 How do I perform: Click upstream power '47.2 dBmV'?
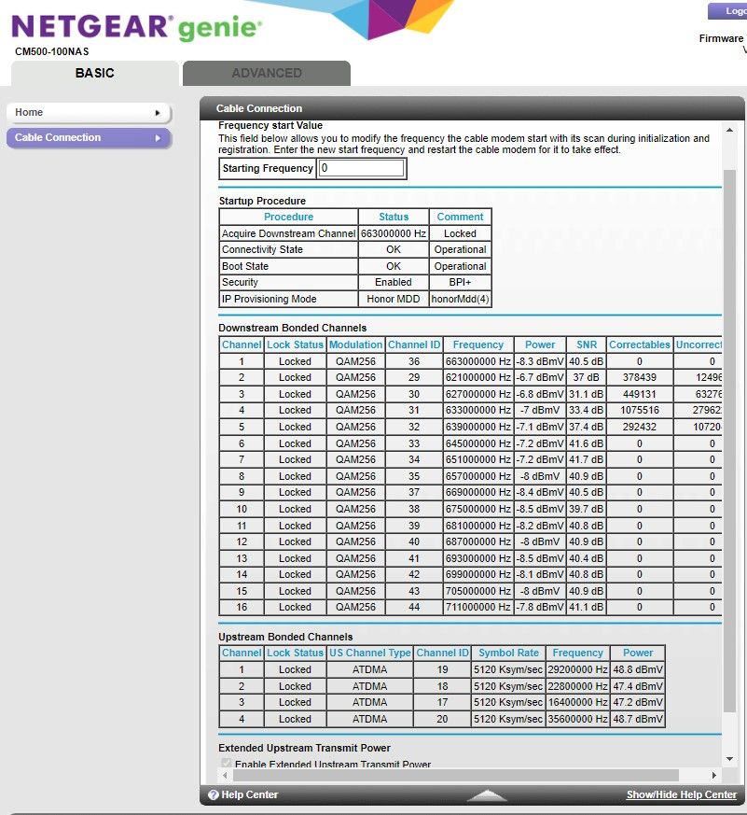click(638, 702)
